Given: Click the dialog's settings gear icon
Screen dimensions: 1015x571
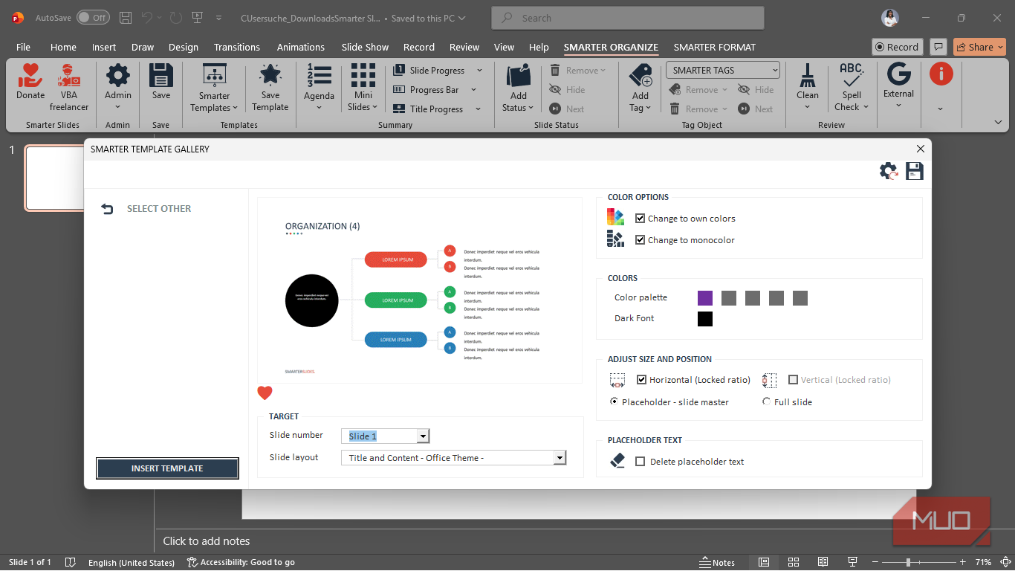Looking at the screenshot, I should pyautogui.click(x=888, y=171).
